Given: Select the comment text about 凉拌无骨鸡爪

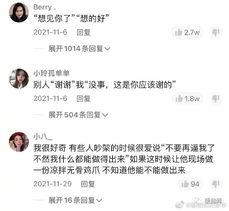Looking at the screenshot, I should [x=124, y=159].
